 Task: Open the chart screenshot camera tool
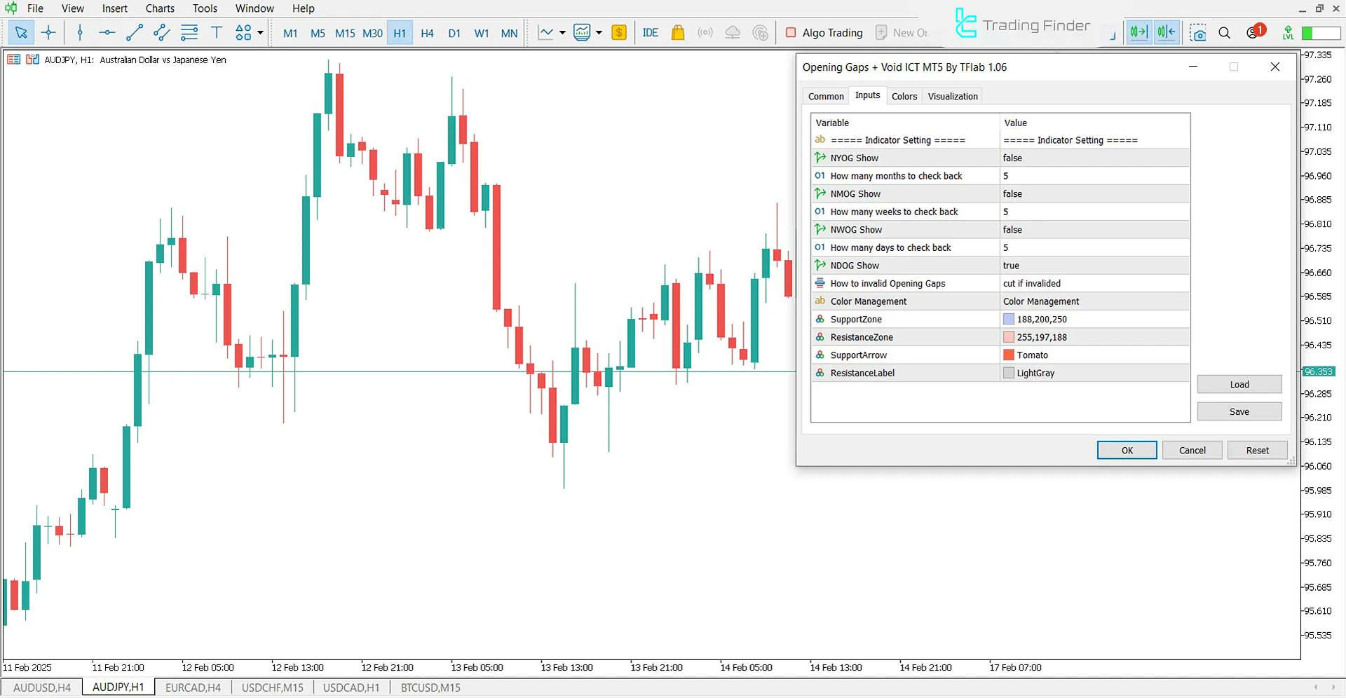(x=1198, y=33)
